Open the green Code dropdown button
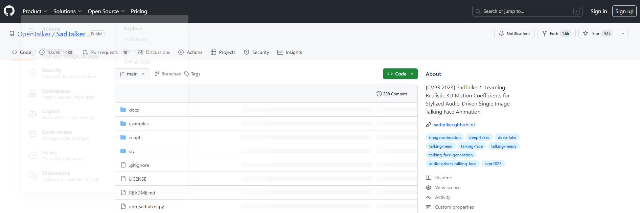 (x=400, y=74)
